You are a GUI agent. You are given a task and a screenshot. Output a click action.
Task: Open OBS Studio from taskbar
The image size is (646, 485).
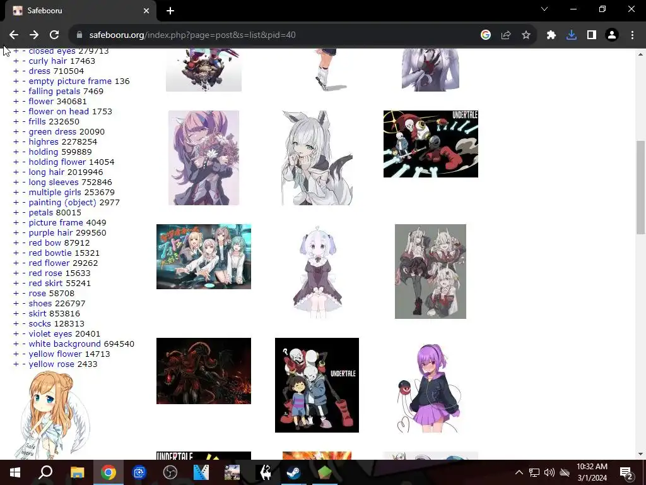pyautogui.click(x=170, y=472)
